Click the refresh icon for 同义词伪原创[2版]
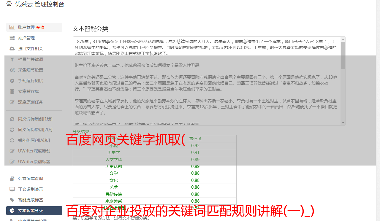 pos(12,130)
